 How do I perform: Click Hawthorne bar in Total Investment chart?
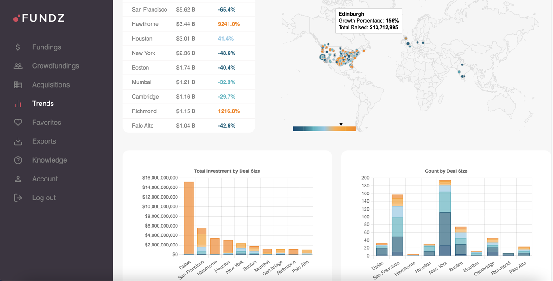pos(215,246)
